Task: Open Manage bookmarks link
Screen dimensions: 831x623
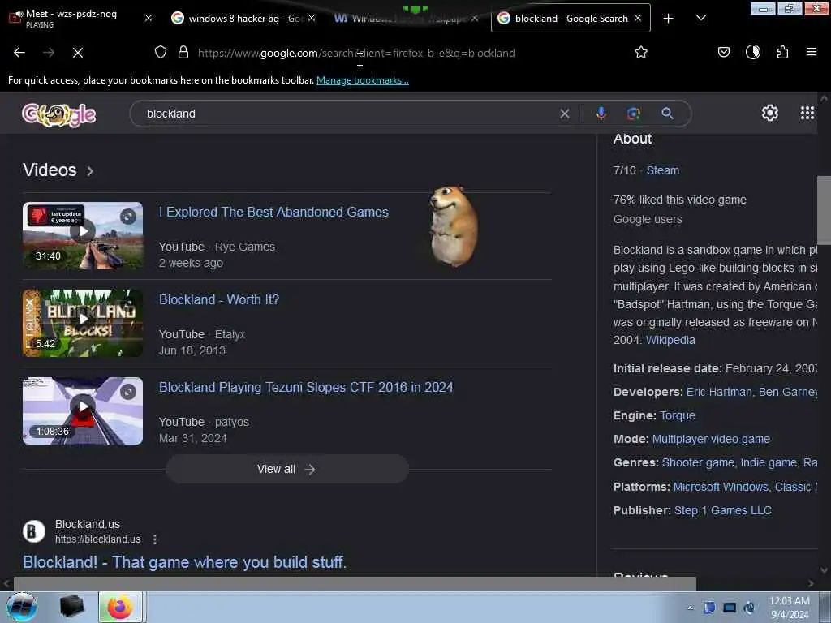Action: click(x=363, y=80)
